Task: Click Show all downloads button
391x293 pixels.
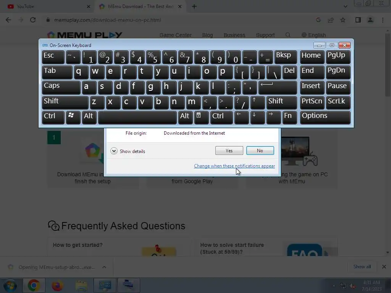Action: [x=362, y=267]
